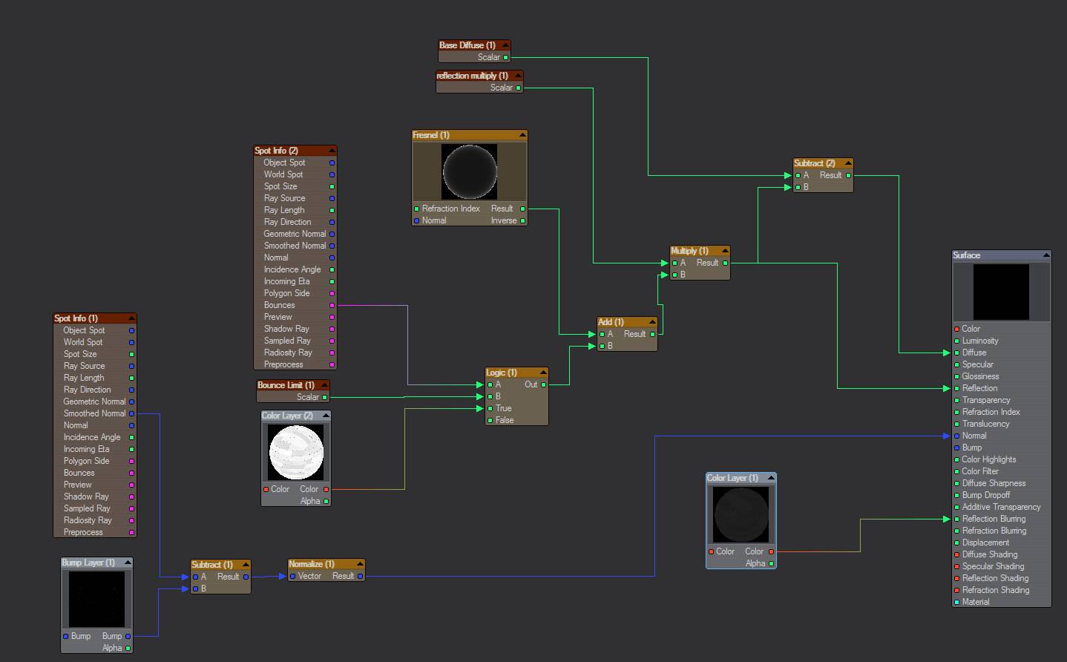Viewport: 1067px width, 662px height.
Task: Click the Color Layer (1) Color output port
Action: click(772, 551)
